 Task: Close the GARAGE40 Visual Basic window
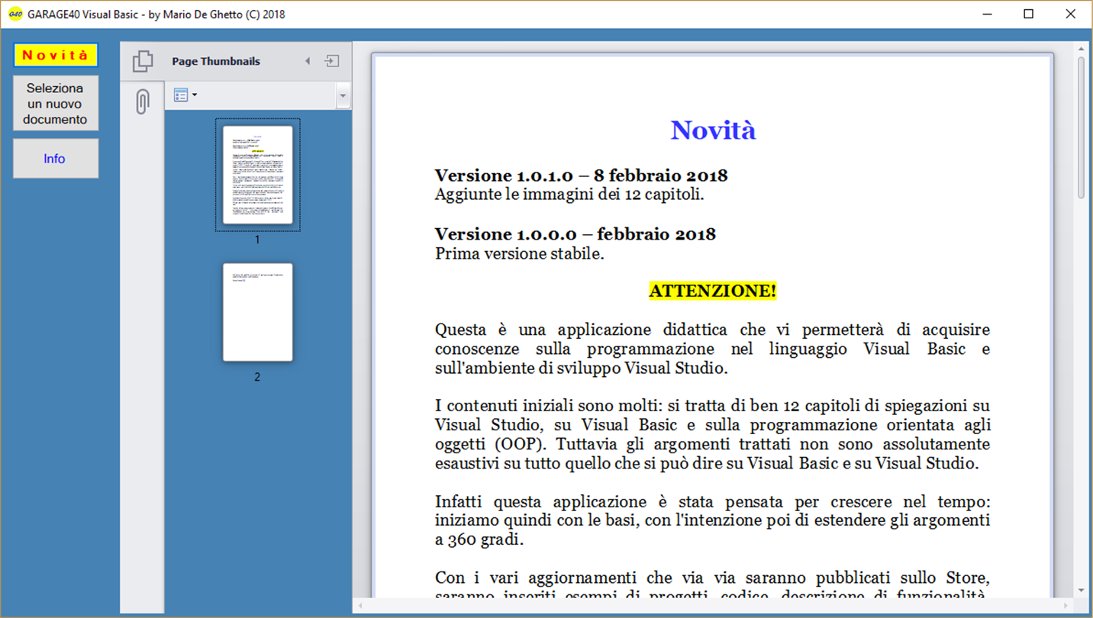[x=1070, y=14]
